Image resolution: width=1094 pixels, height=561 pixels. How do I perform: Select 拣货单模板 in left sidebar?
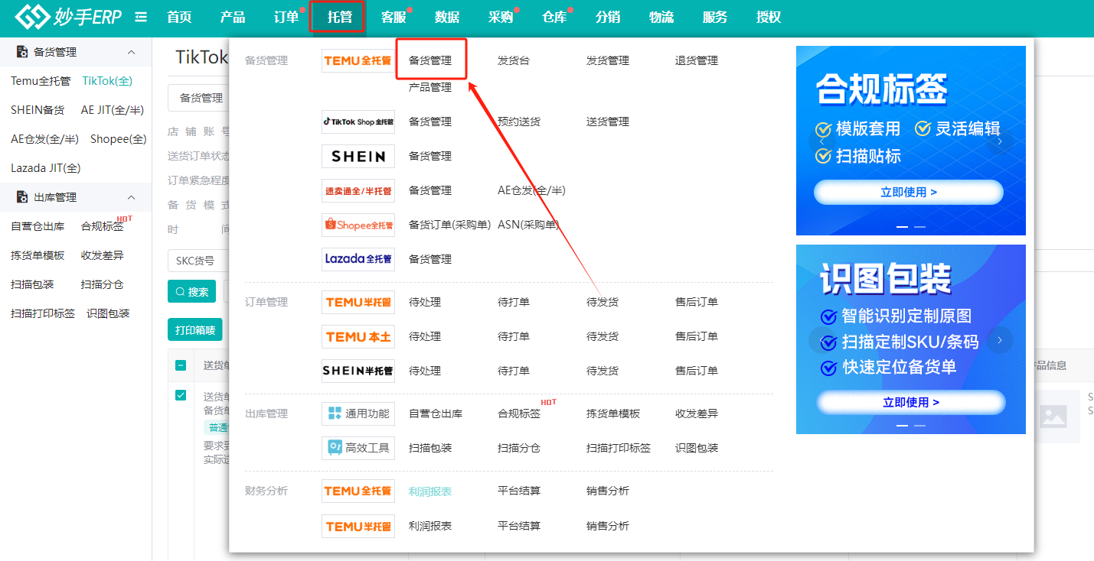pyautogui.click(x=38, y=255)
